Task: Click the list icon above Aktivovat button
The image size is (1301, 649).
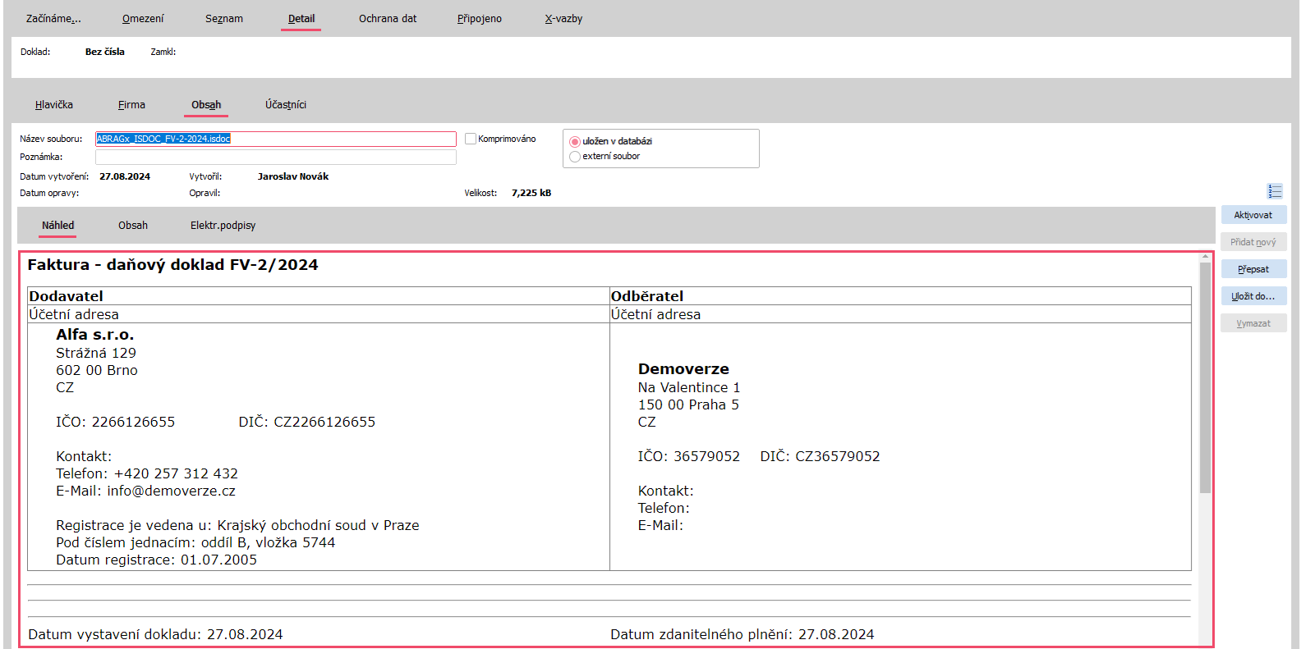Action: pyautogui.click(x=1275, y=191)
